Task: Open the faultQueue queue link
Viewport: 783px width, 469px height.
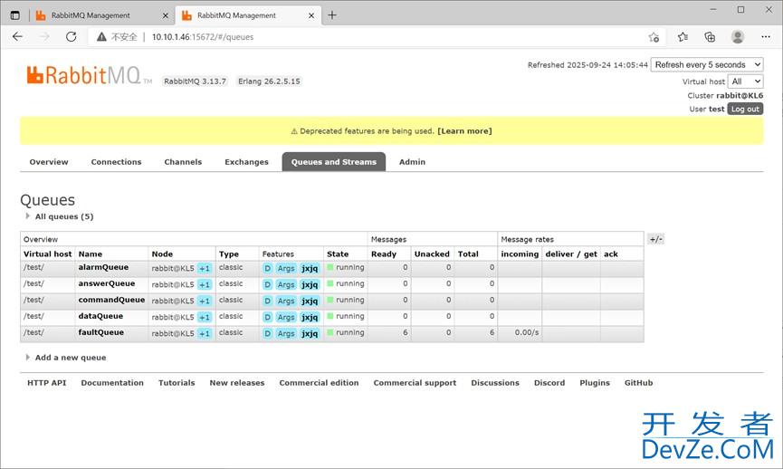Action: (100, 332)
